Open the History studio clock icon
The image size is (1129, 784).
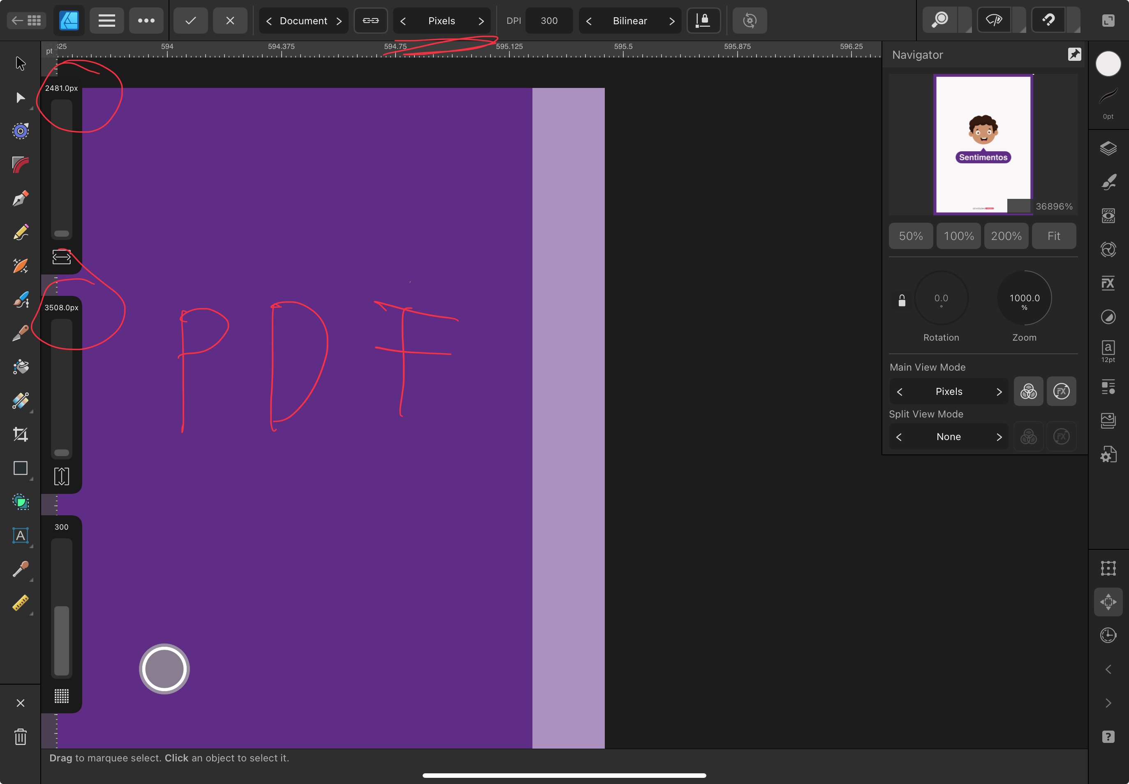[x=1108, y=635]
